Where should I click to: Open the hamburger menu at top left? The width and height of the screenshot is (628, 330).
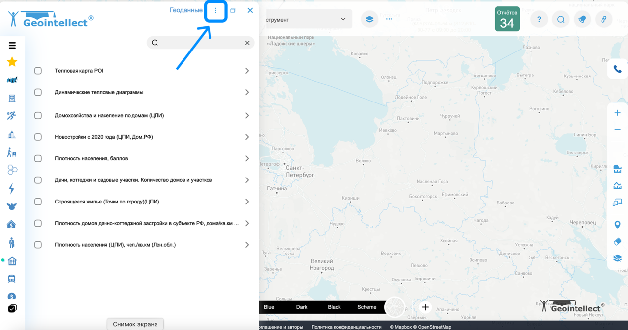12,45
